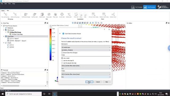
Task: Collapse the Plot Groups tree node
Action: [x=4, y=30]
